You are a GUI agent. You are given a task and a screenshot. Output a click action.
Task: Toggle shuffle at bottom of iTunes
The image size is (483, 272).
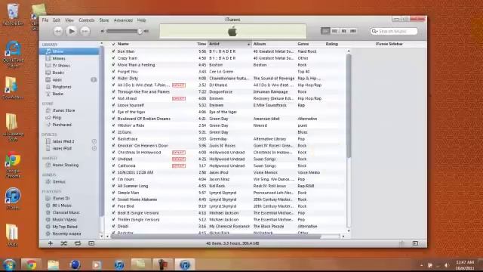tap(63, 243)
